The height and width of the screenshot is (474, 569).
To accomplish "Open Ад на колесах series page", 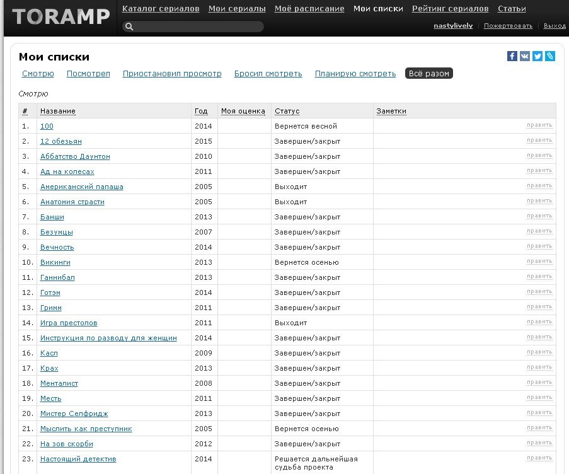I will [67, 171].
